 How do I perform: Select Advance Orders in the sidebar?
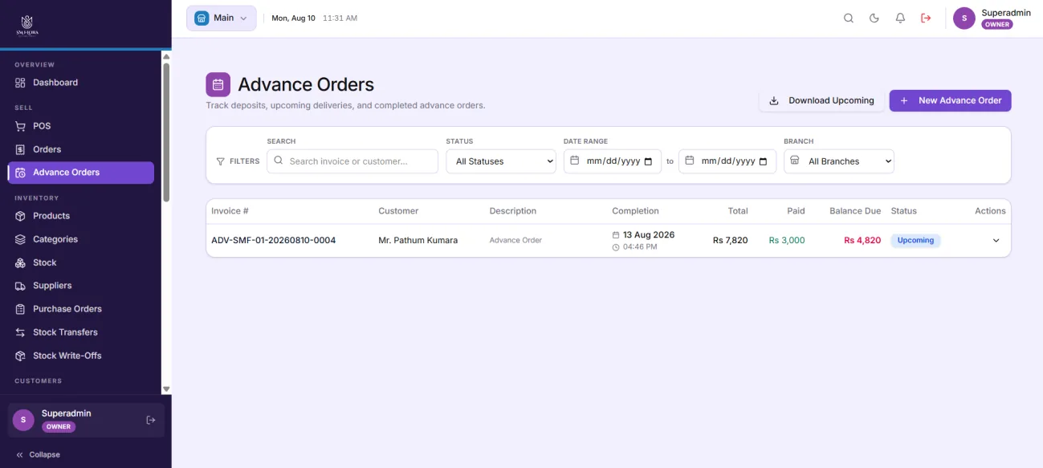[80, 173]
